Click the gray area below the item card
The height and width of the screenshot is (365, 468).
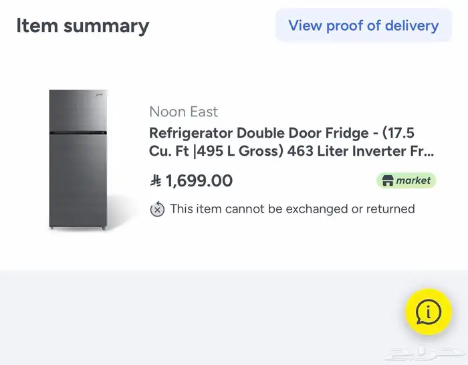click(201, 314)
